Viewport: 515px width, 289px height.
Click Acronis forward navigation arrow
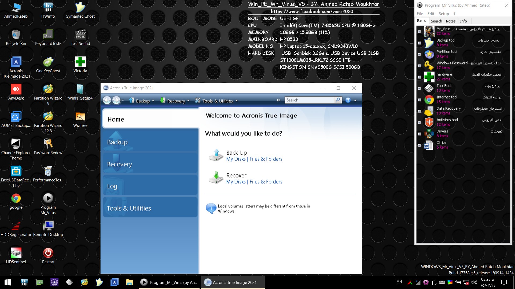tap(116, 100)
